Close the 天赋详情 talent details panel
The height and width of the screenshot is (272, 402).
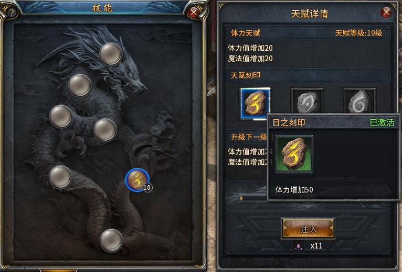click(386, 12)
